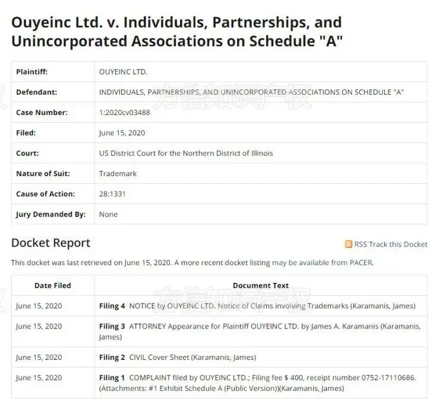Select plaintiff value OUYEINC LTD.
The height and width of the screenshot is (399, 439).
click(x=123, y=72)
